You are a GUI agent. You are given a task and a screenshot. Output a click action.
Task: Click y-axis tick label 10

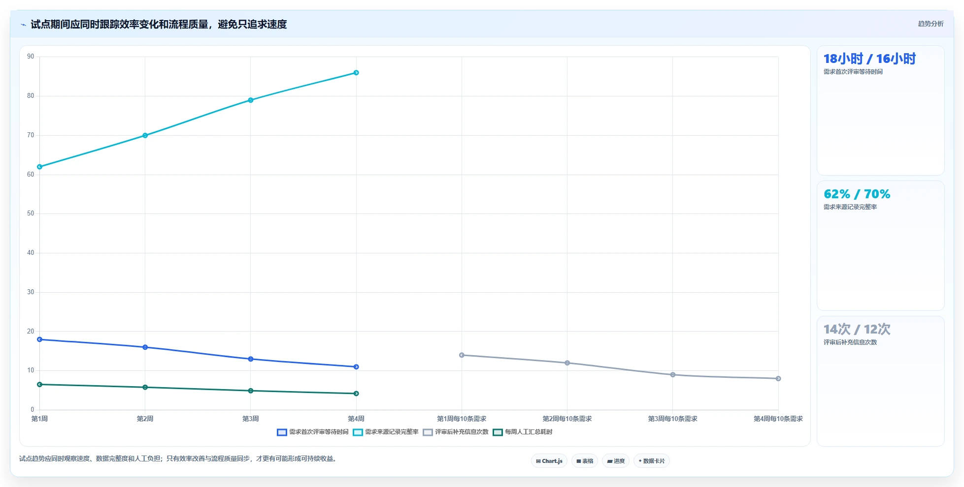31,370
